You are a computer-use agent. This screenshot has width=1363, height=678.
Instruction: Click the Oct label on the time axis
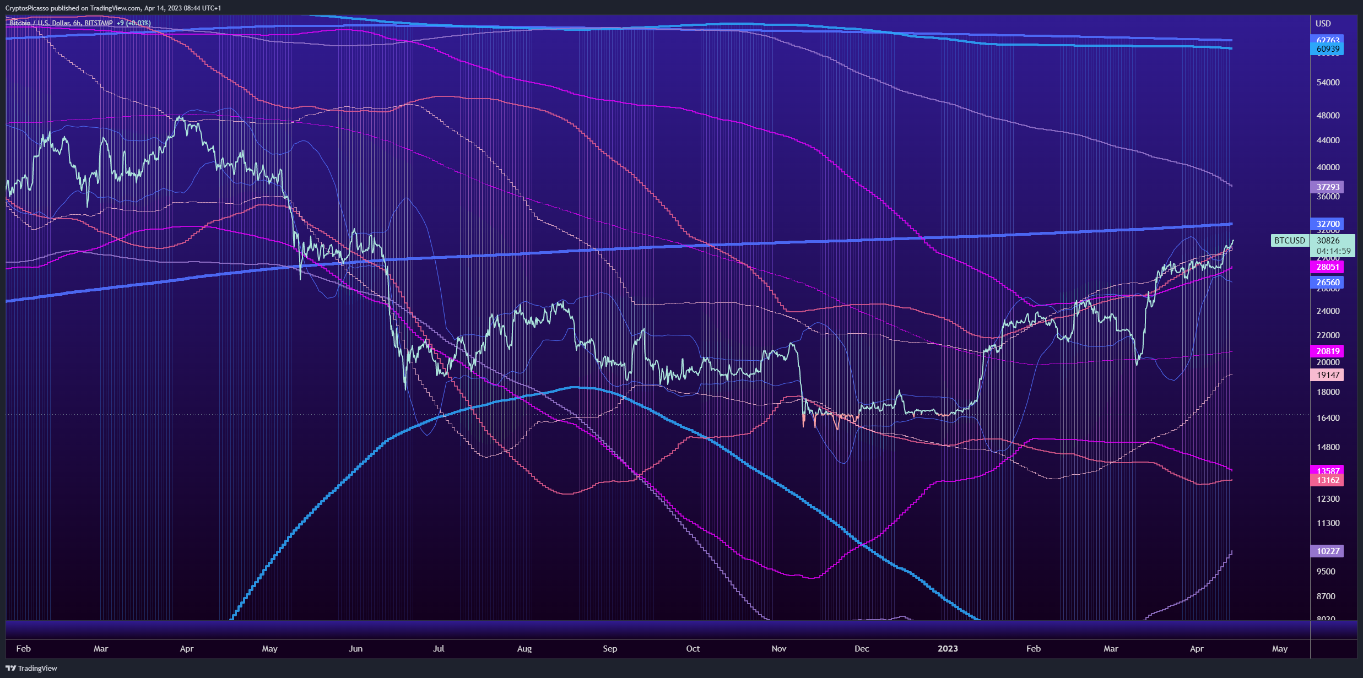click(693, 648)
